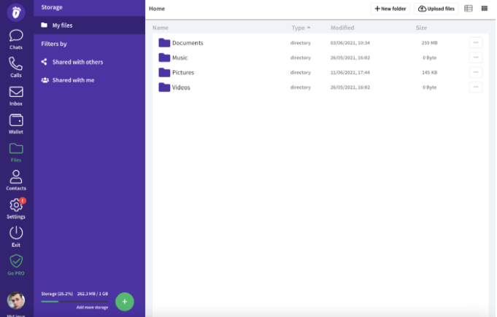
Task: Sort by Name column header
Action: (161, 28)
